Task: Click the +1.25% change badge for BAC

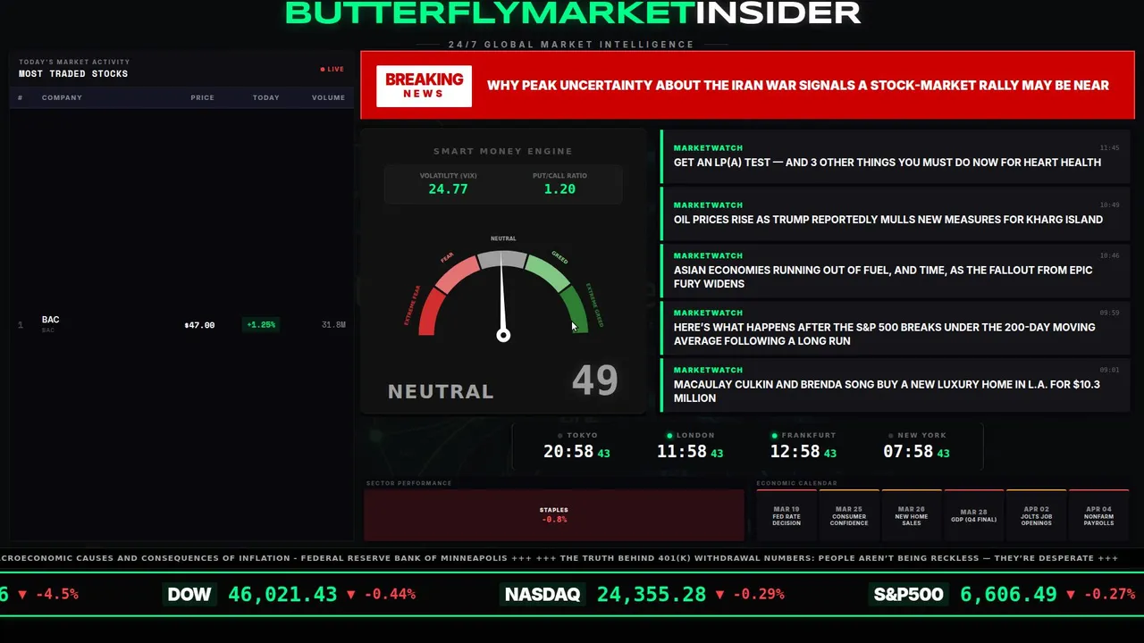Action: coord(261,325)
